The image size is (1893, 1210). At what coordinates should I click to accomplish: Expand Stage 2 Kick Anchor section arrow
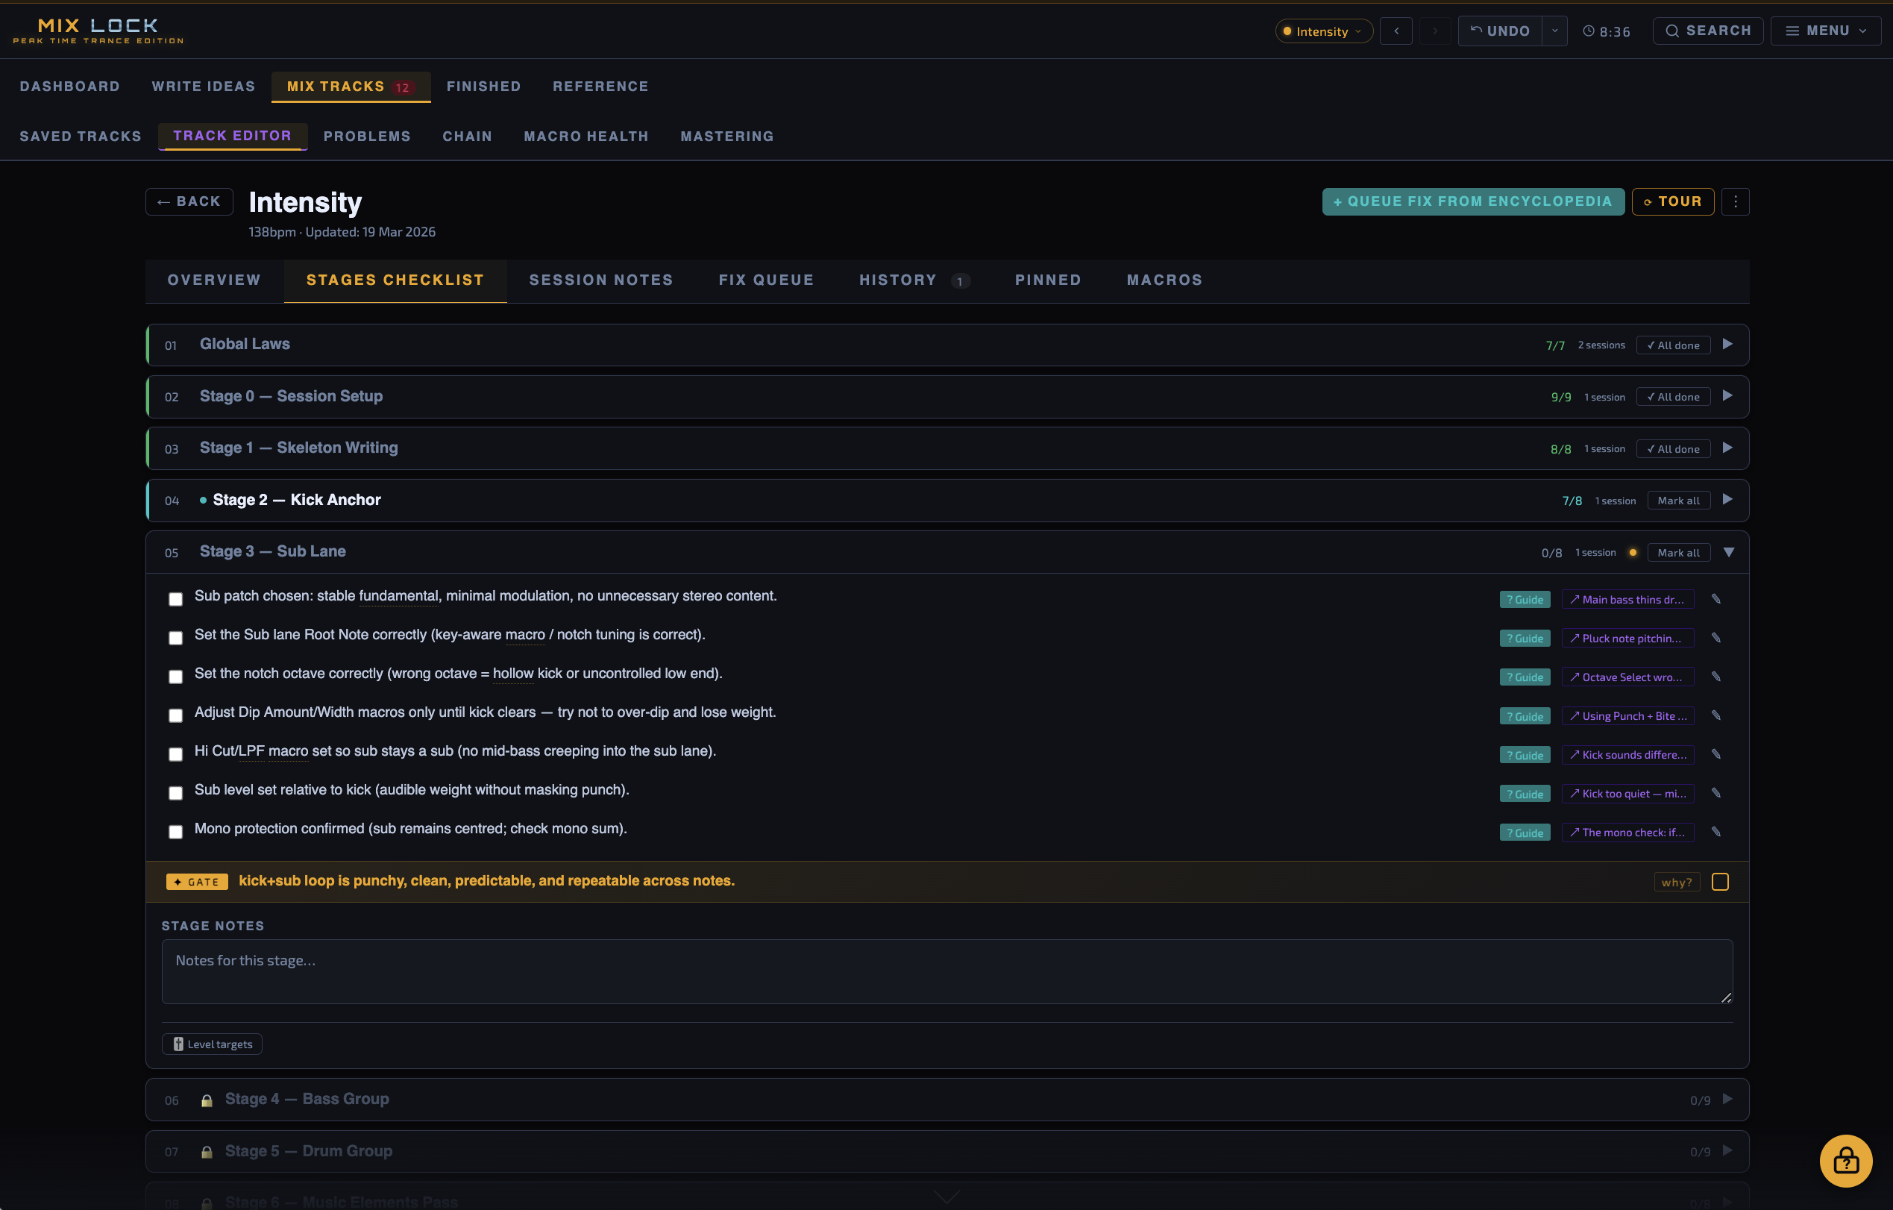[1728, 500]
